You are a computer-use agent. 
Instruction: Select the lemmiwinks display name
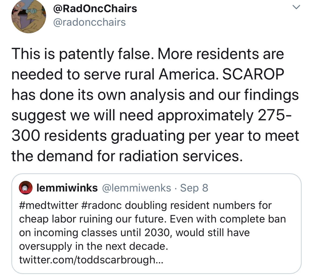click(x=67, y=188)
